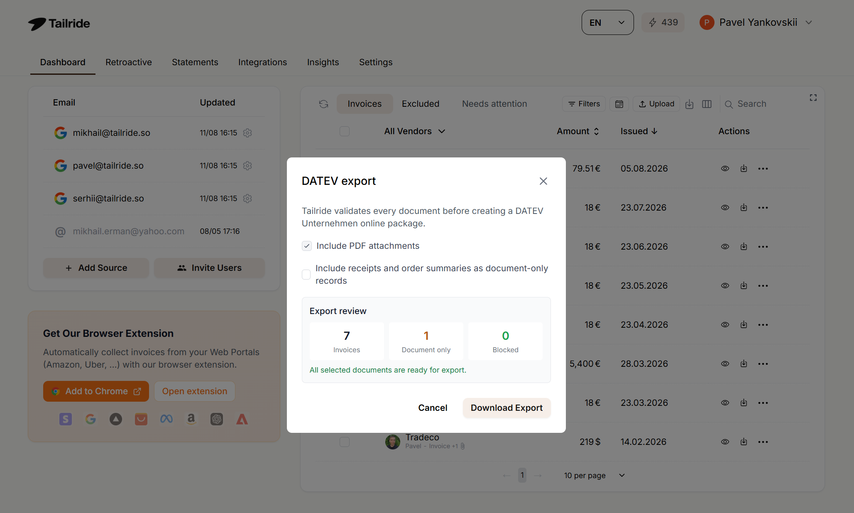View the invoice issued 23.04.2026
Screen dimensions: 854x513
(725, 325)
